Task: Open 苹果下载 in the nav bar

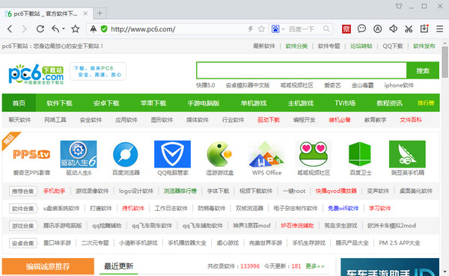Action: 153,103
